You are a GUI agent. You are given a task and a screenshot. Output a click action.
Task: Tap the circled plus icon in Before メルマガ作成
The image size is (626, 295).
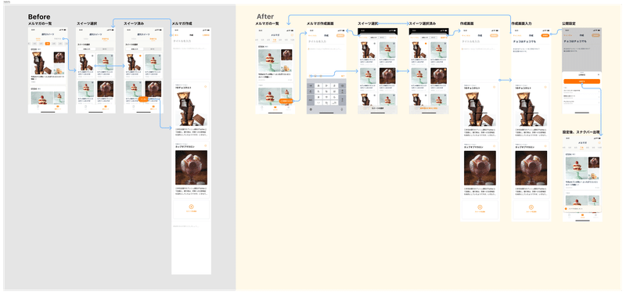pos(191,207)
